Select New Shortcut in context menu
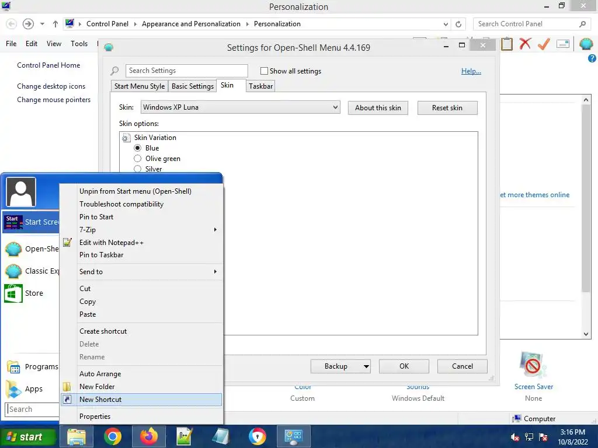 tap(141, 399)
